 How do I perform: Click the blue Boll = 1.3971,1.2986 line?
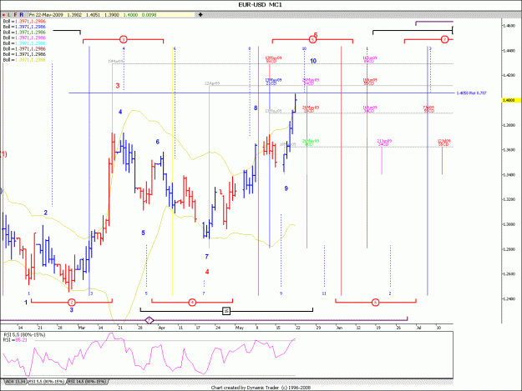point(24,27)
